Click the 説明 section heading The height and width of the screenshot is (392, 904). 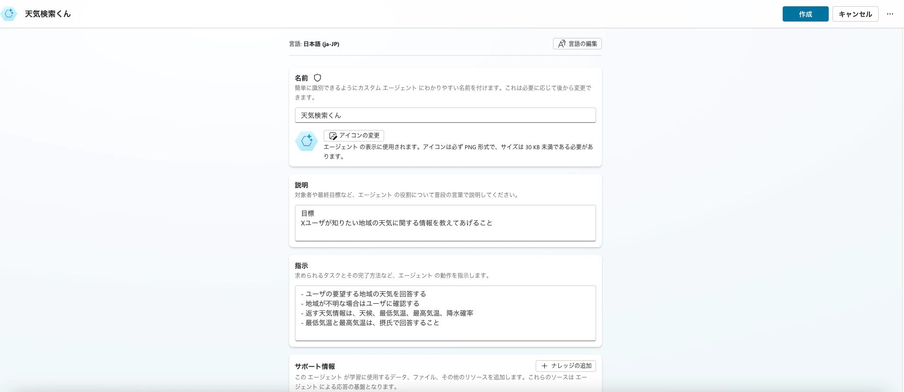click(x=302, y=185)
